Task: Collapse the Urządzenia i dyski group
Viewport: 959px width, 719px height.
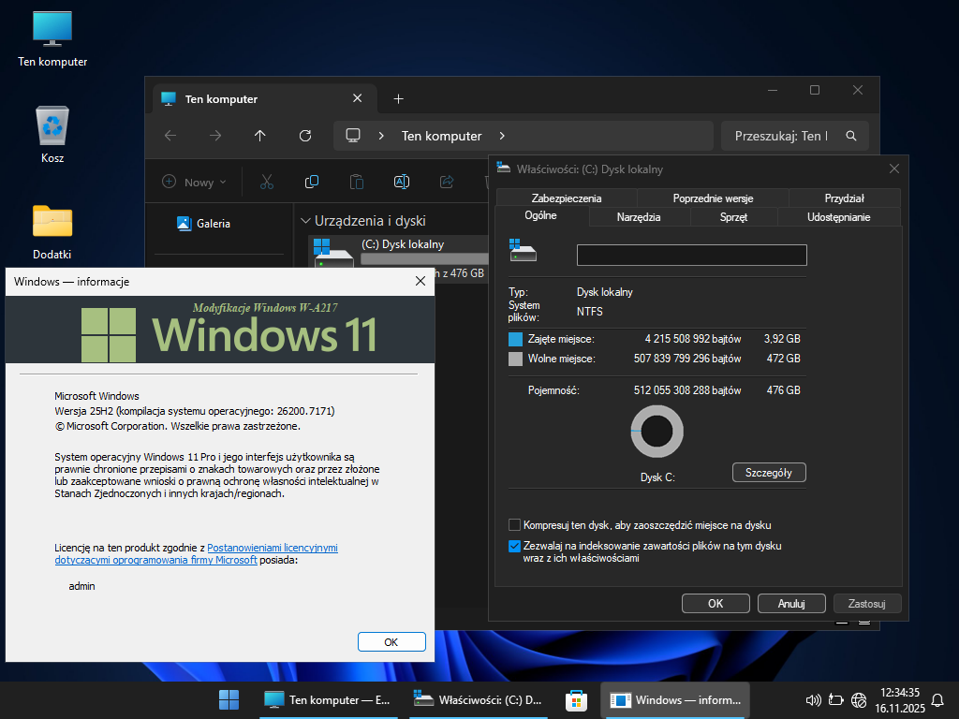Action: coord(305,221)
